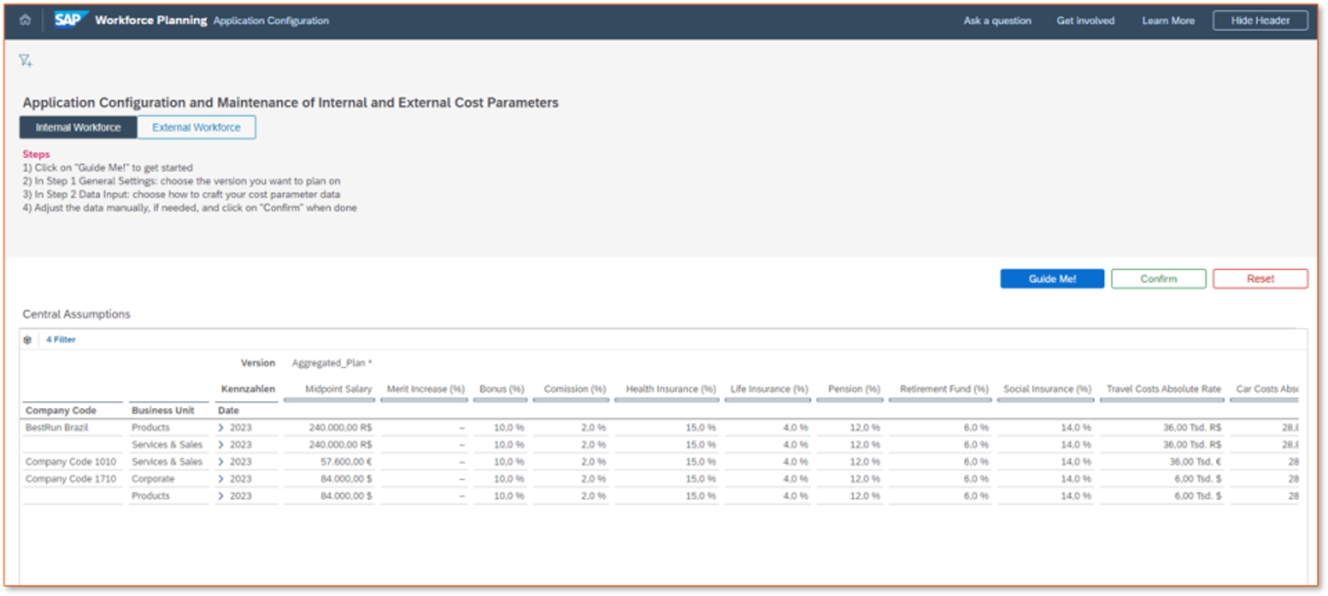1328x596 pixels.
Task: Click the Business Unit header
Action: (163, 410)
